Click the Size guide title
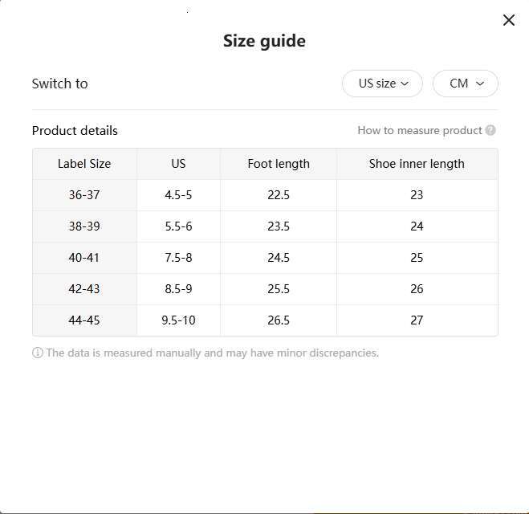 tap(264, 41)
